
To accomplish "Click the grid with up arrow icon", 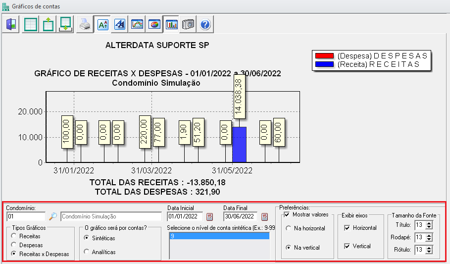I will click(x=48, y=24).
